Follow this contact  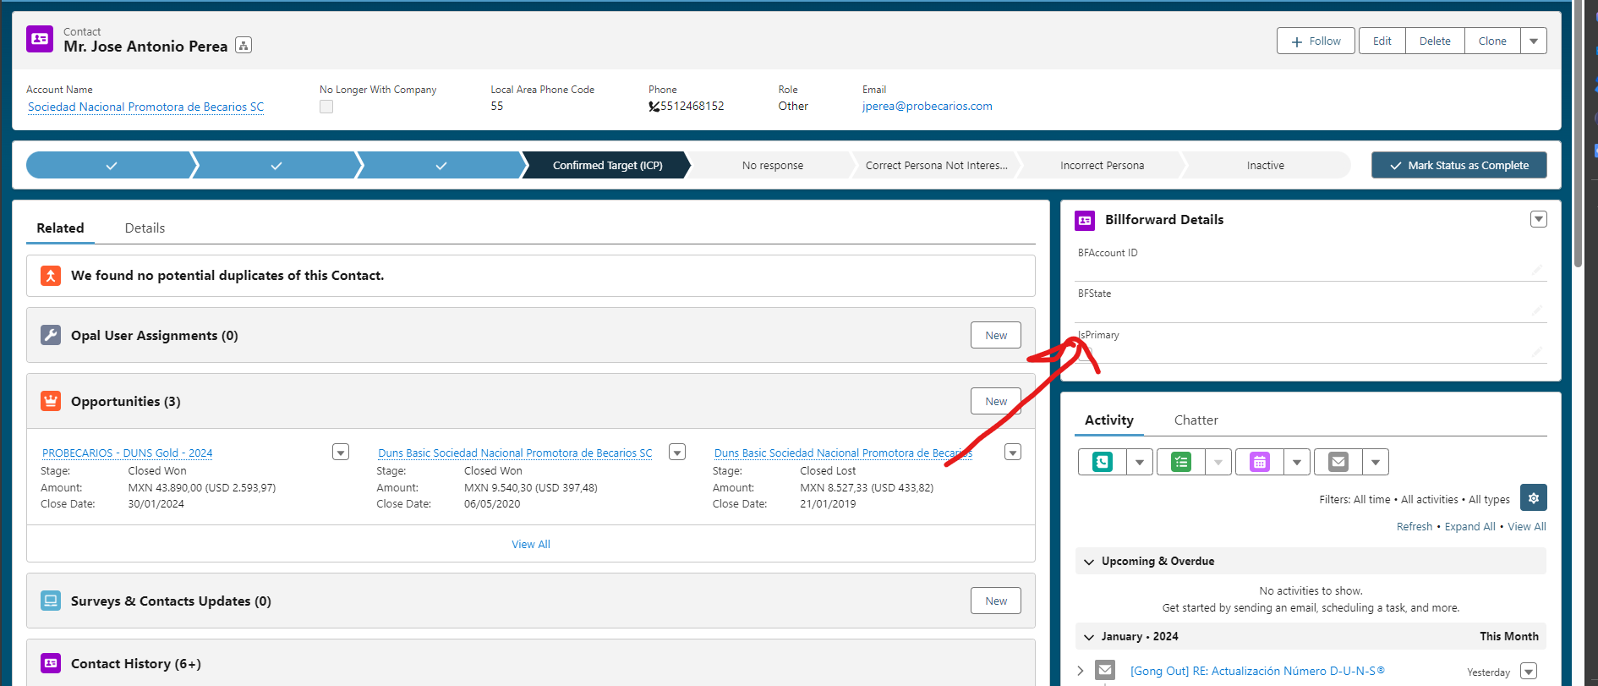coord(1316,41)
